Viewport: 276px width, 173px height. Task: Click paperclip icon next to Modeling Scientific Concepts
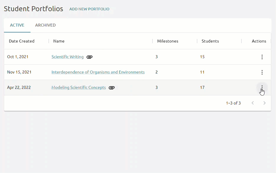[x=112, y=88]
